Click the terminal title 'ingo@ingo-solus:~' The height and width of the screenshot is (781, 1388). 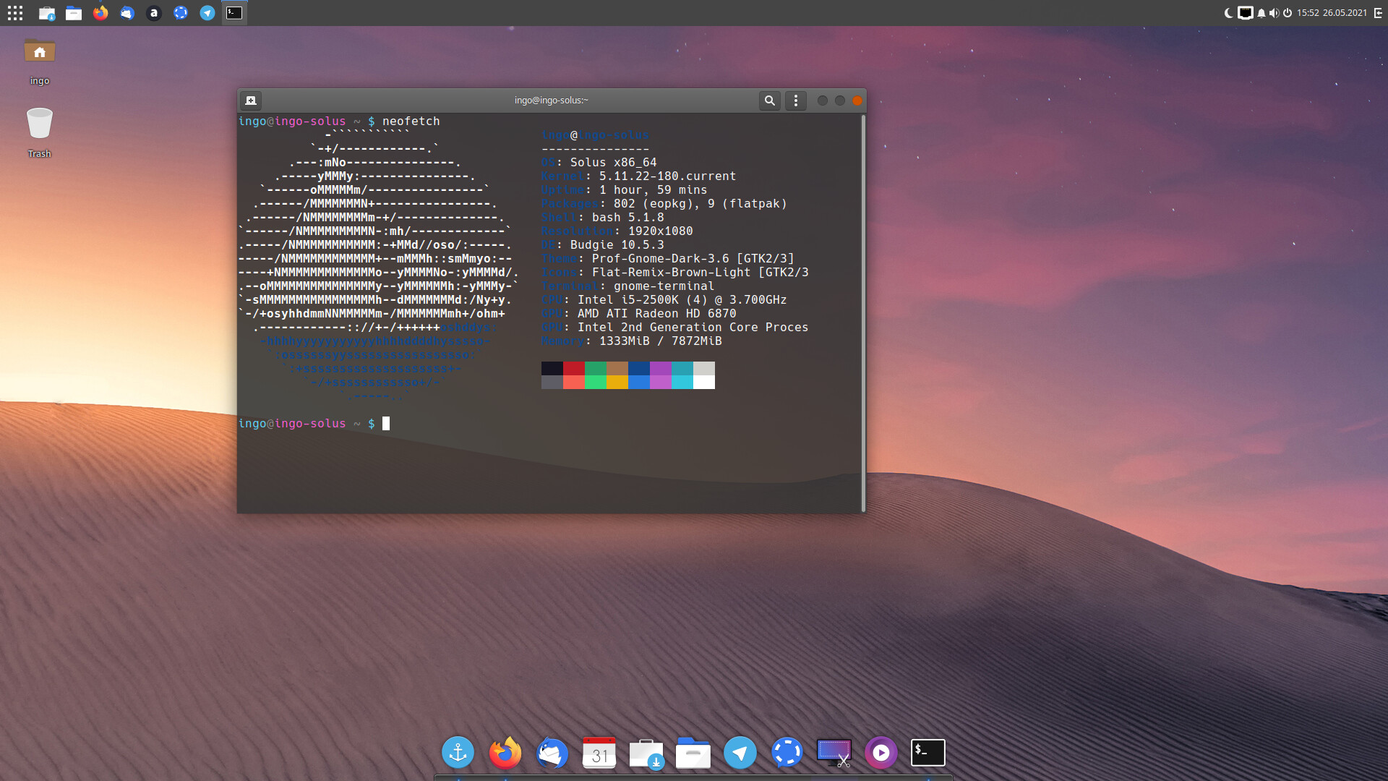click(x=552, y=101)
